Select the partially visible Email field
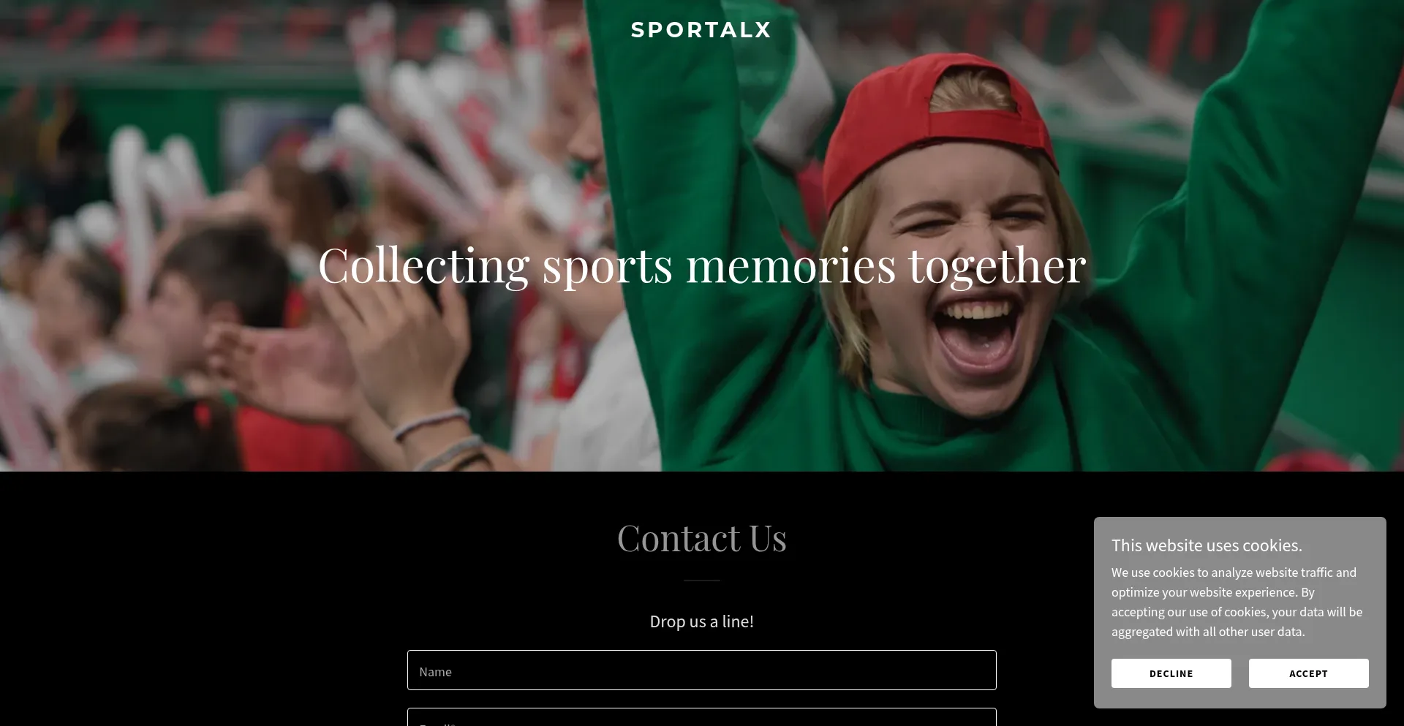The image size is (1404, 726). 701,717
